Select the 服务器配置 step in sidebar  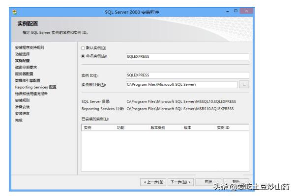[24, 74]
